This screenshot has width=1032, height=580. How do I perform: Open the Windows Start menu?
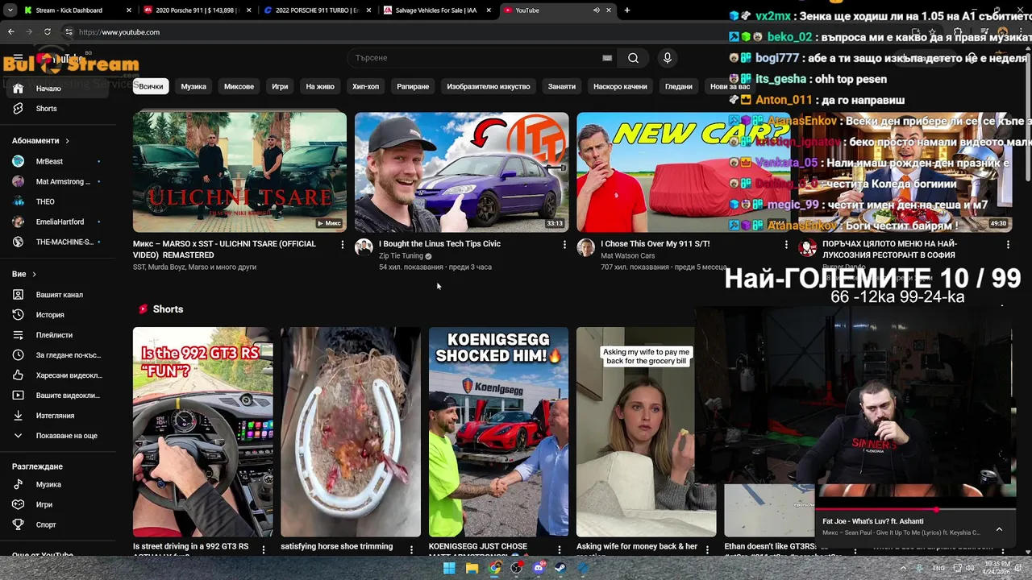(x=449, y=568)
